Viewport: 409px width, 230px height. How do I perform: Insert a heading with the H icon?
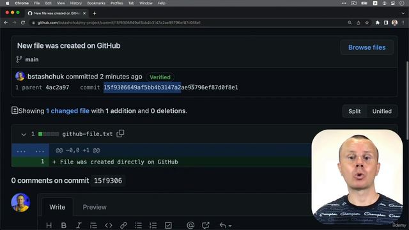pos(49,226)
